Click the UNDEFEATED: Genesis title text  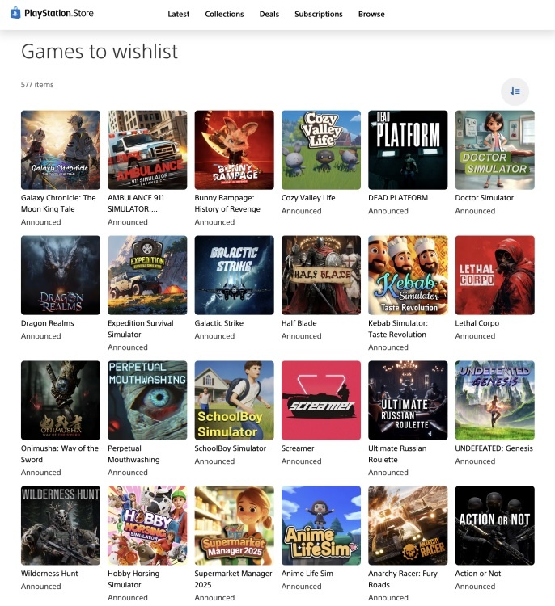pos(494,448)
